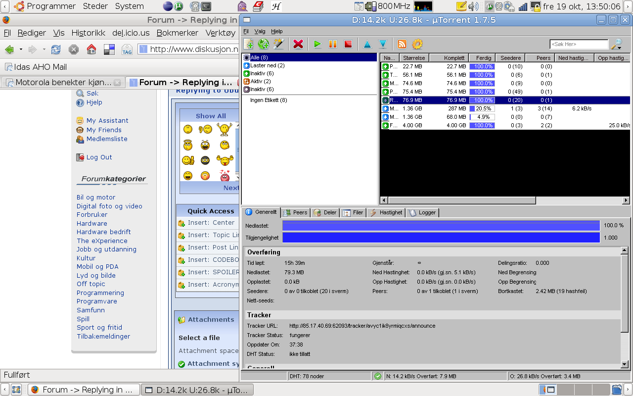Click the Medlemsliste link
Viewport: 633px width, 396px height.
point(107,139)
